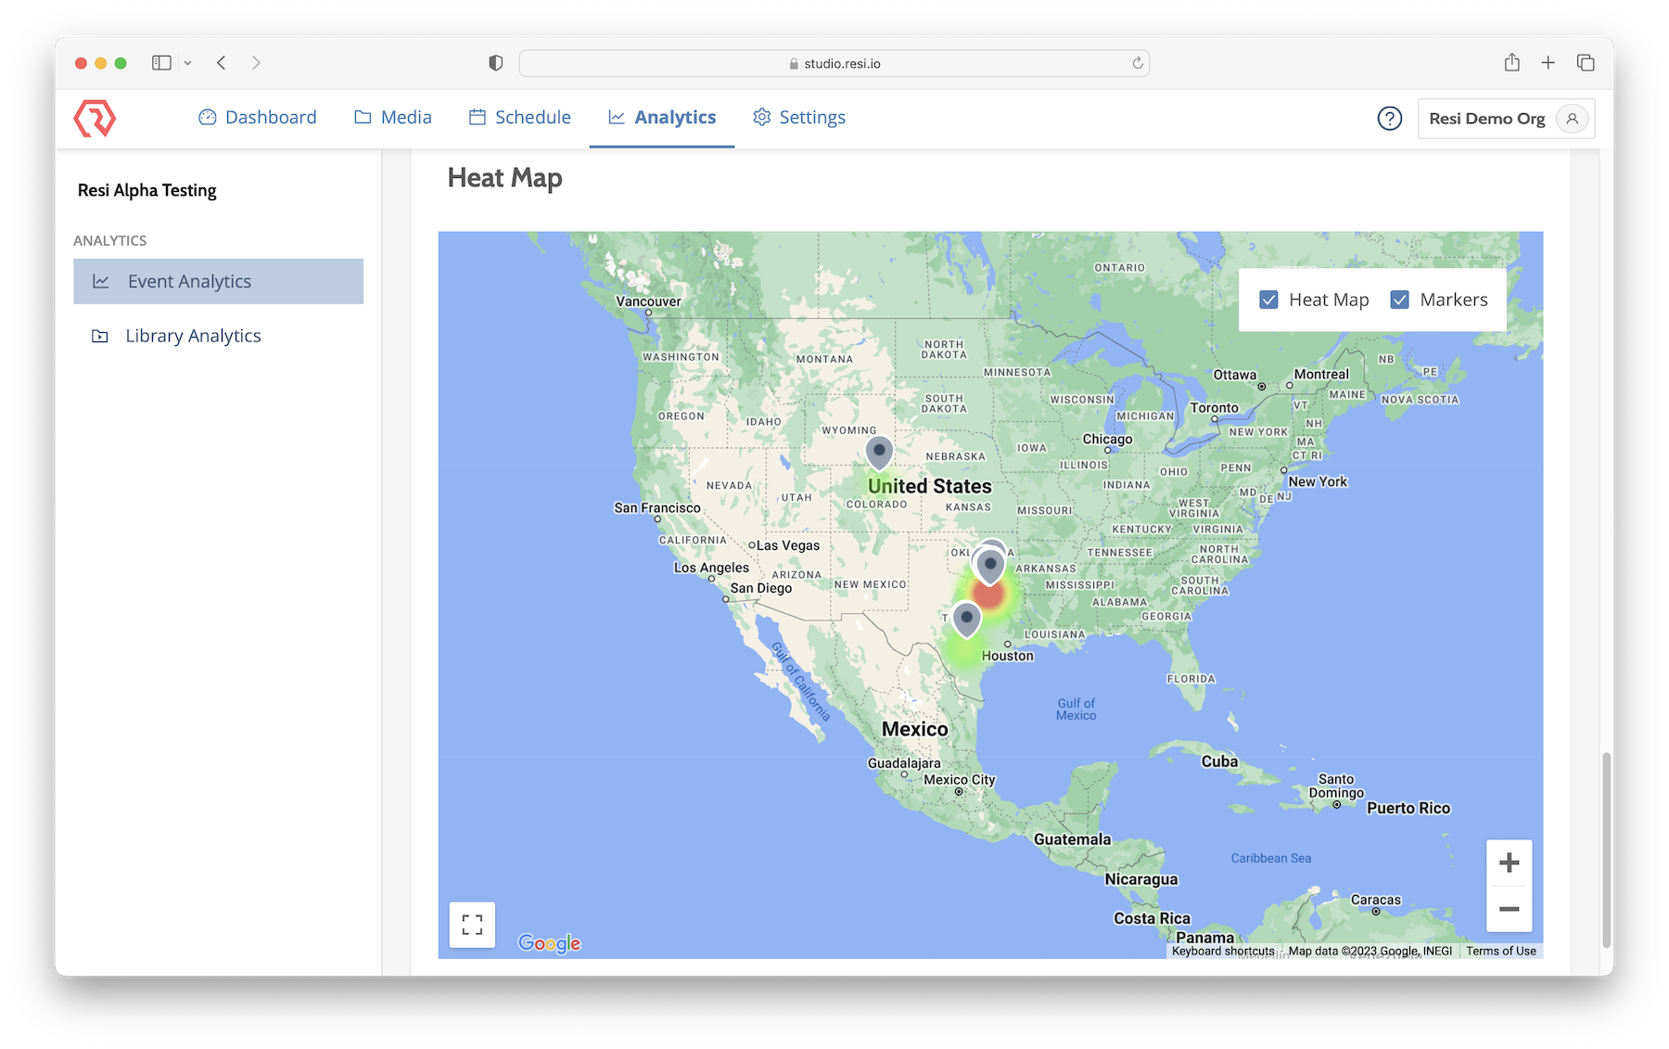Open a new tab with the plus icon
The width and height of the screenshot is (1669, 1049).
click(x=1548, y=63)
